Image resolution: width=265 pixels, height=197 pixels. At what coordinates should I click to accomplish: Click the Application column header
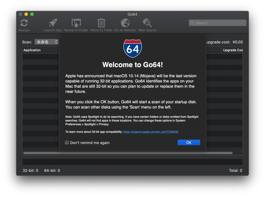pyautogui.click(x=32, y=50)
